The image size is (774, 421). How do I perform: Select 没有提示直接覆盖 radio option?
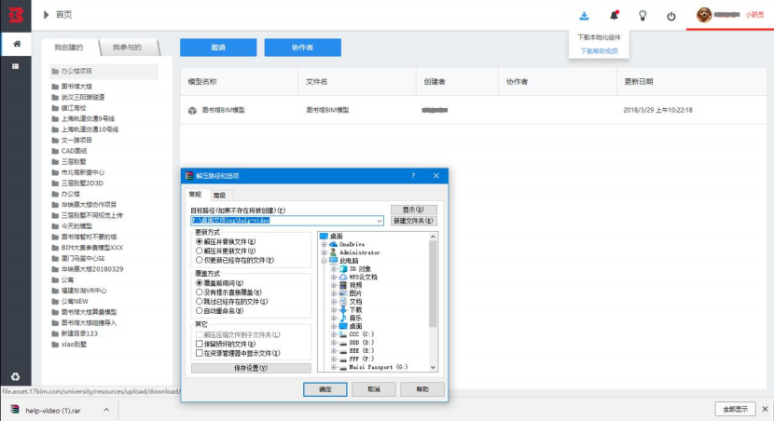[x=200, y=292]
